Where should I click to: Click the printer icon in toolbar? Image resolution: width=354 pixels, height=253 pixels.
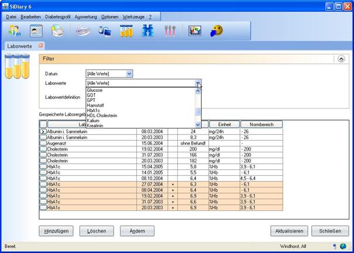(x=57, y=30)
